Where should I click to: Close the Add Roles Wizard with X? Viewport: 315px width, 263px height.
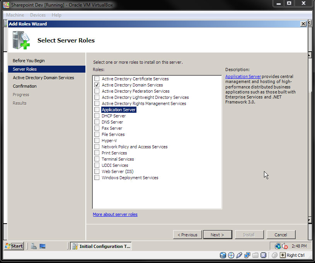[x=303, y=24]
